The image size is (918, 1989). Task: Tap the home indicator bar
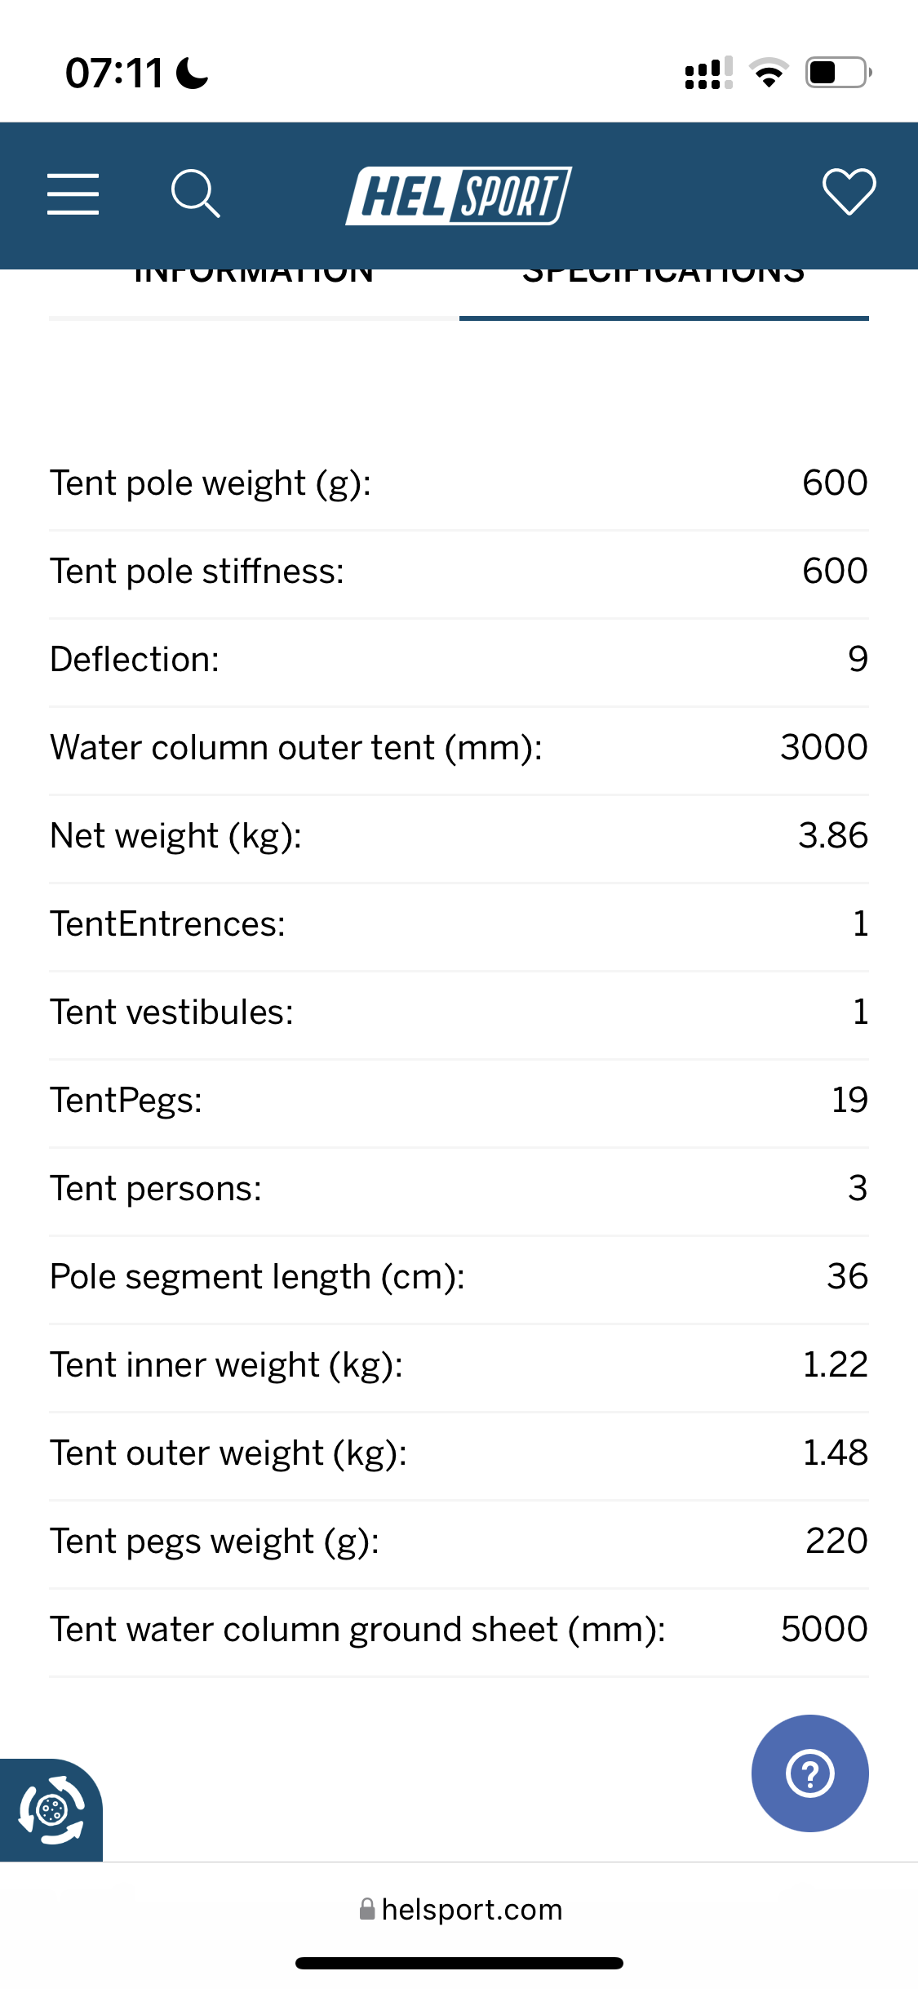tap(459, 1963)
